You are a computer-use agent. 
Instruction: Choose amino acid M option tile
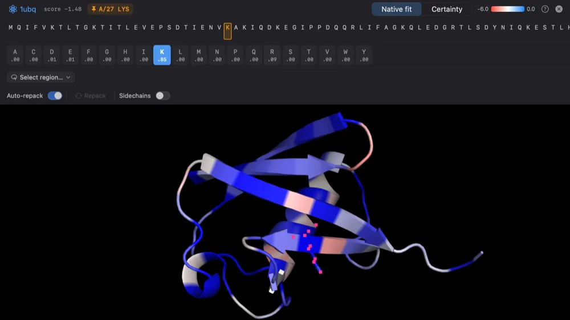[198, 55]
